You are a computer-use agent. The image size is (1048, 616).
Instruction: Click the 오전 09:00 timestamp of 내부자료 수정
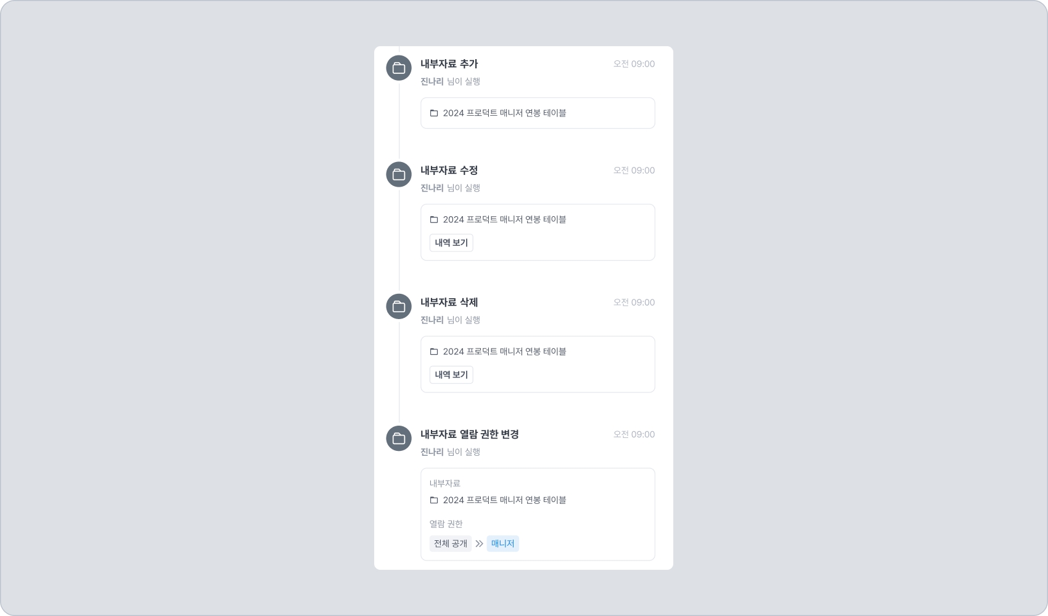point(634,171)
